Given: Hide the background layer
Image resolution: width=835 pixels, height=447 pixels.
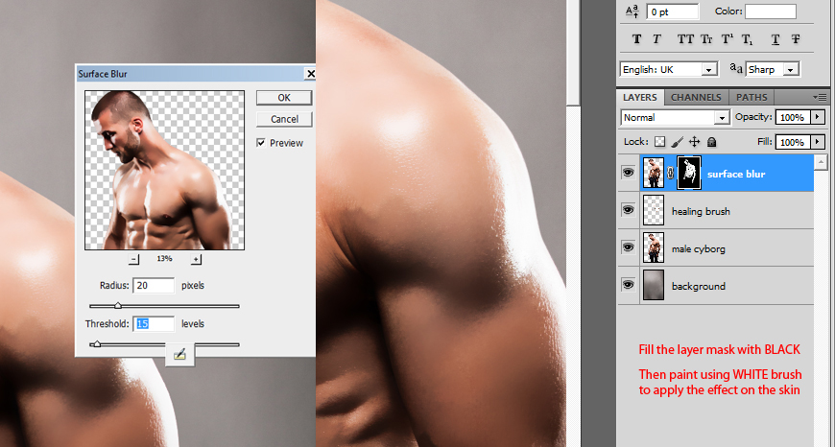Looking at the screenshot, I should (x=629, y=284).
